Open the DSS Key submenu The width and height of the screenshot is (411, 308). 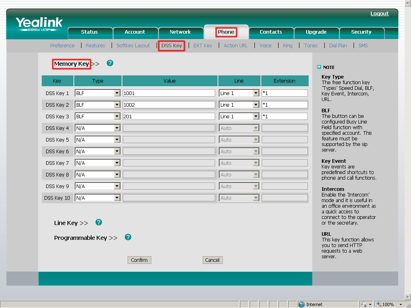pyautogui.click(x=172, y=46)
